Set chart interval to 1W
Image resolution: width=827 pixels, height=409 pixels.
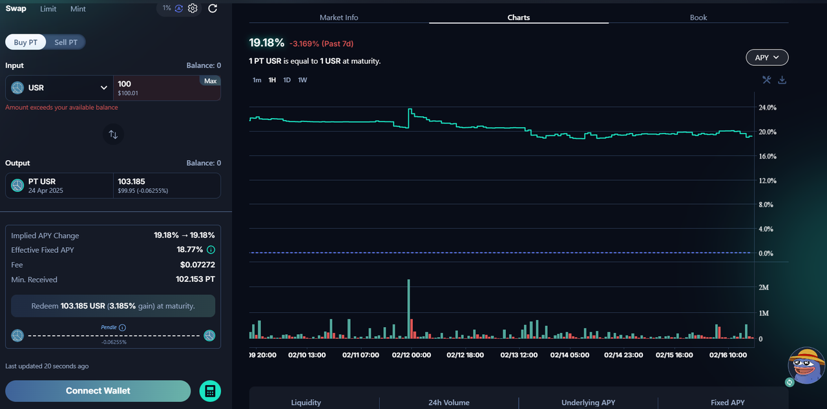point(302,80)
